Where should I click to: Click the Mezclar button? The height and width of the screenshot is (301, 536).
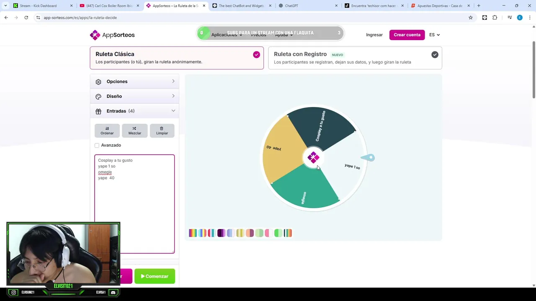click(x=135, y=130)
